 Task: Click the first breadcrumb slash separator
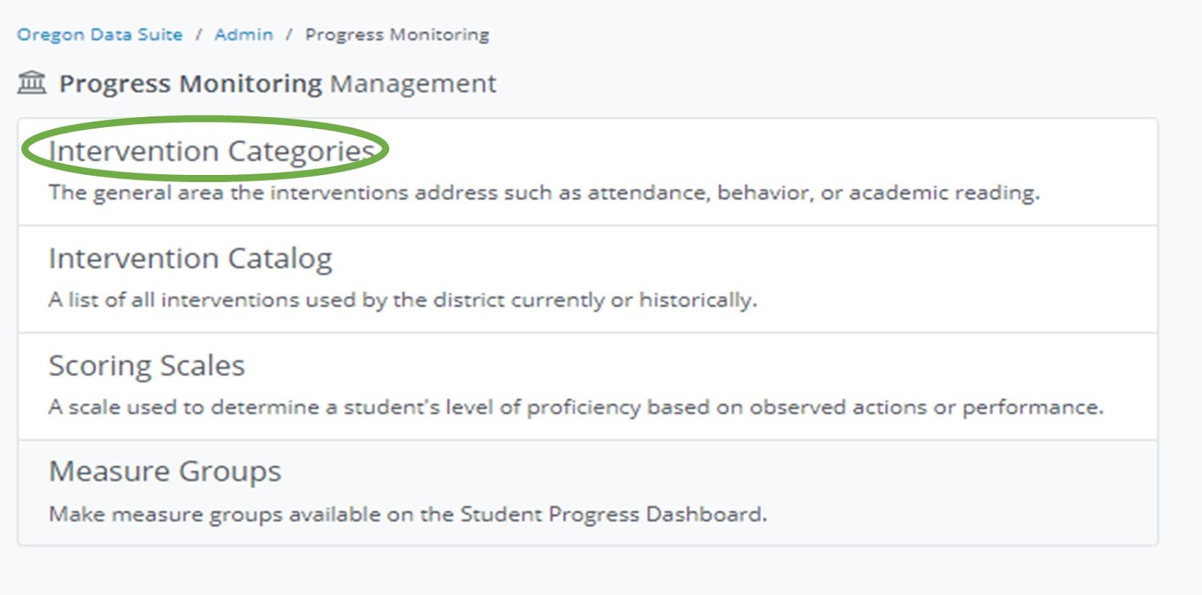click(x=199, y=35)
